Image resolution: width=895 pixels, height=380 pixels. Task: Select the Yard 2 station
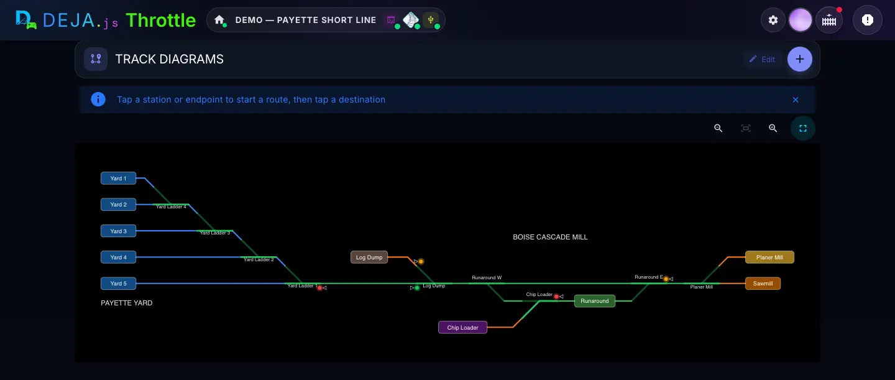click(118, 205)
